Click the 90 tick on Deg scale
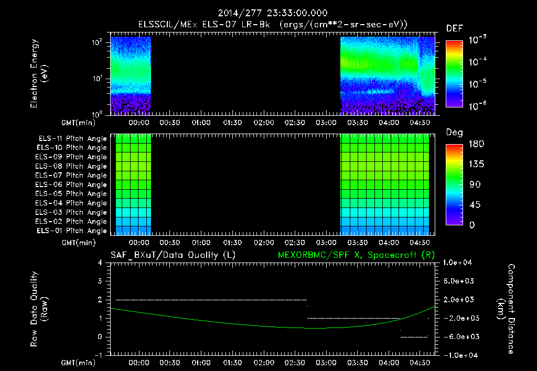This screenshot has height=371, width=537. pyautogui.click(x=474, y=184)
